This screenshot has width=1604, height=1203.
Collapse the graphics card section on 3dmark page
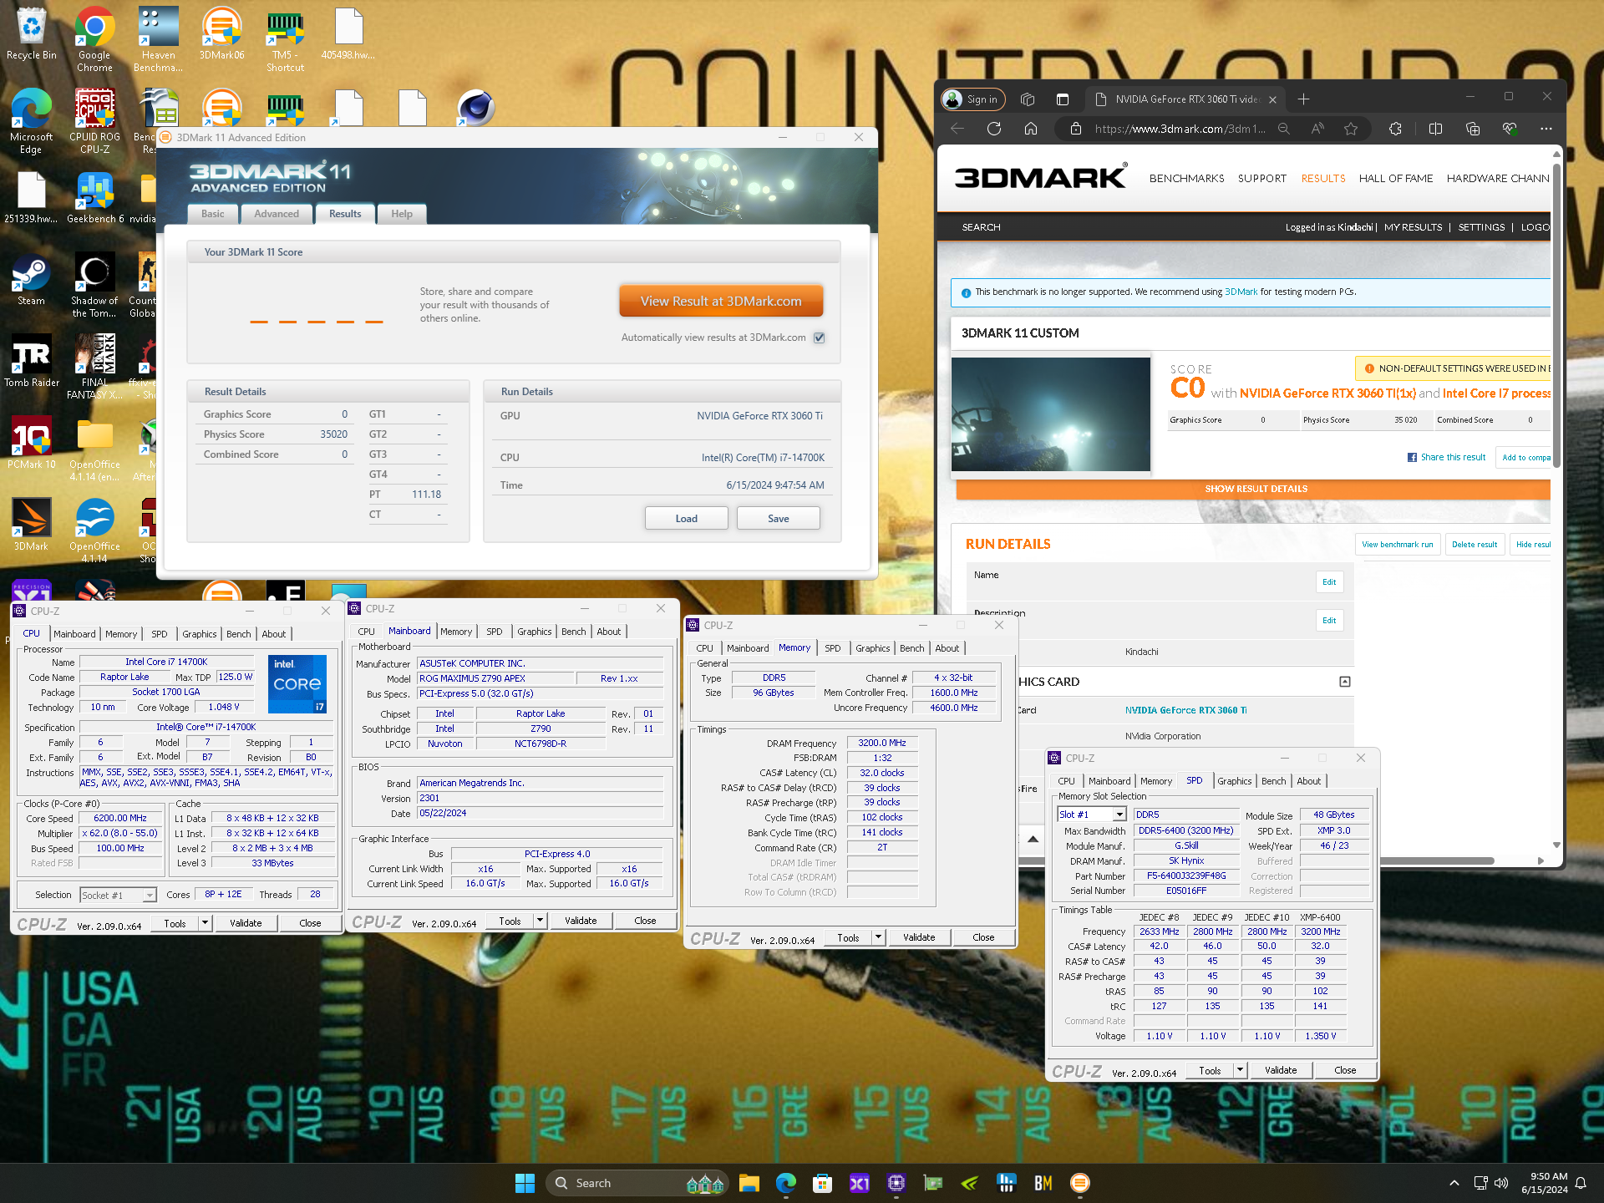point(1345,682)
